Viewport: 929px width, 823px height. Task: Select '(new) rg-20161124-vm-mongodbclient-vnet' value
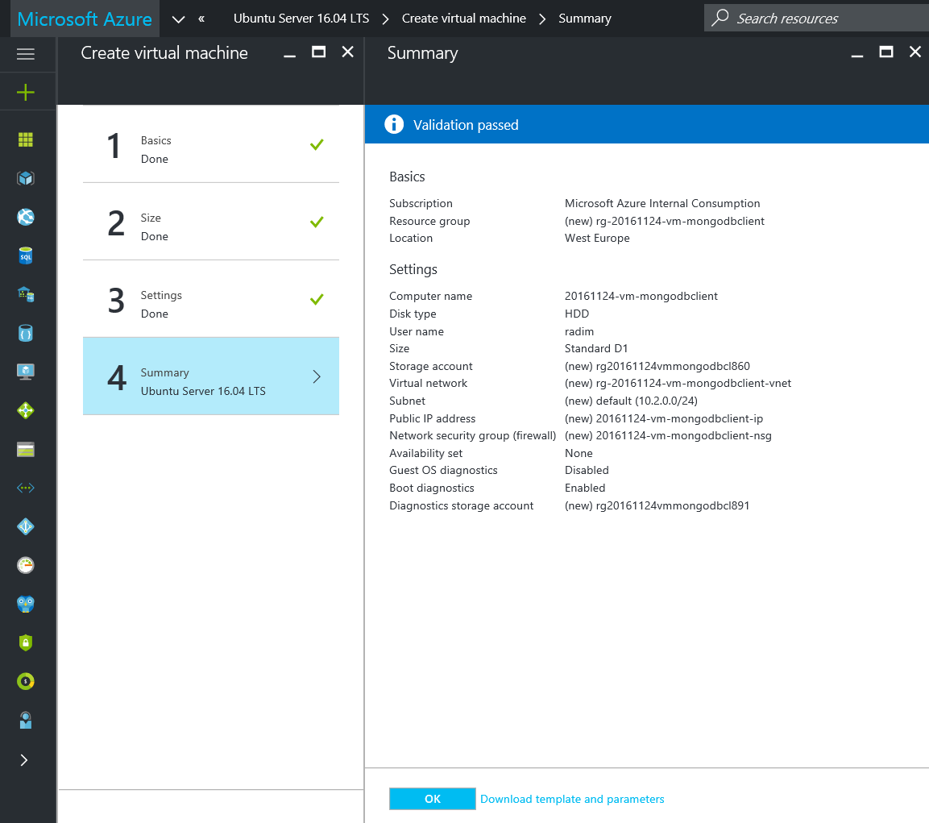click(678, 383)
